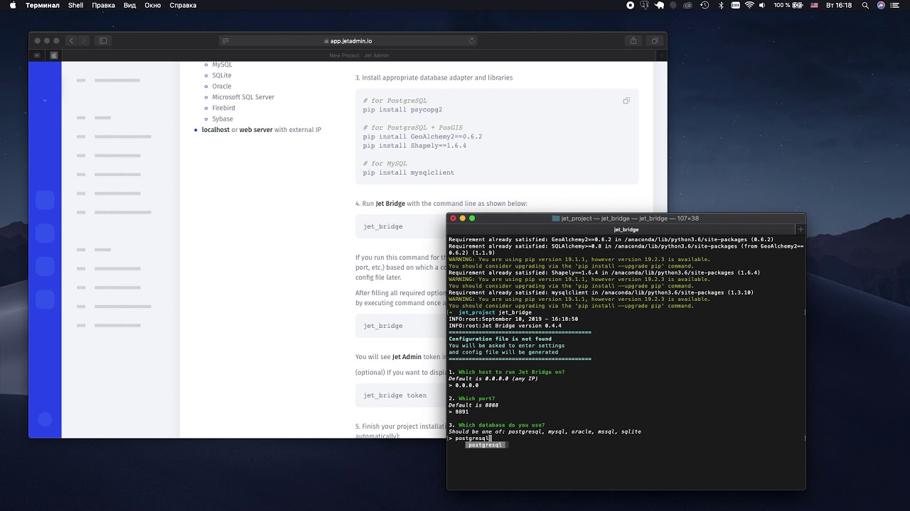Screen dimensions: 910x511
Task: Open the Окно menu
Action: (153, 5)
